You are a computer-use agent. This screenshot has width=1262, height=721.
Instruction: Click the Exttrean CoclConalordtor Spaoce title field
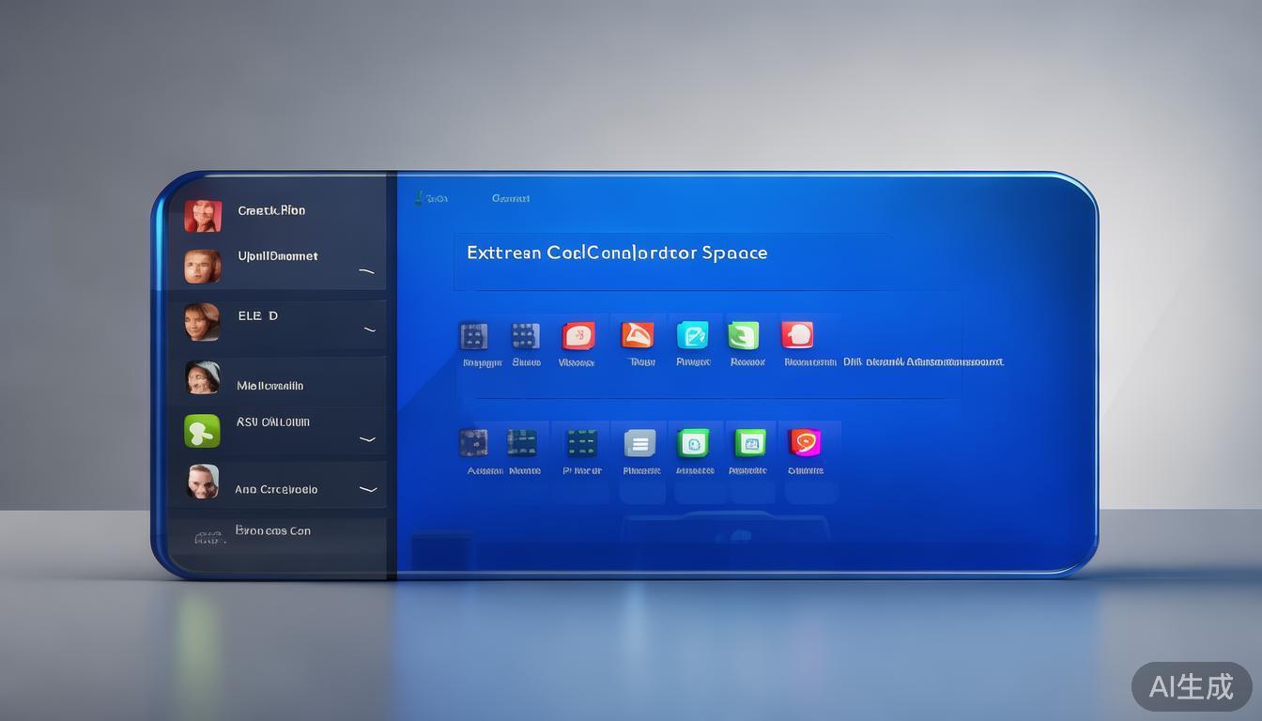pos(617,253)
